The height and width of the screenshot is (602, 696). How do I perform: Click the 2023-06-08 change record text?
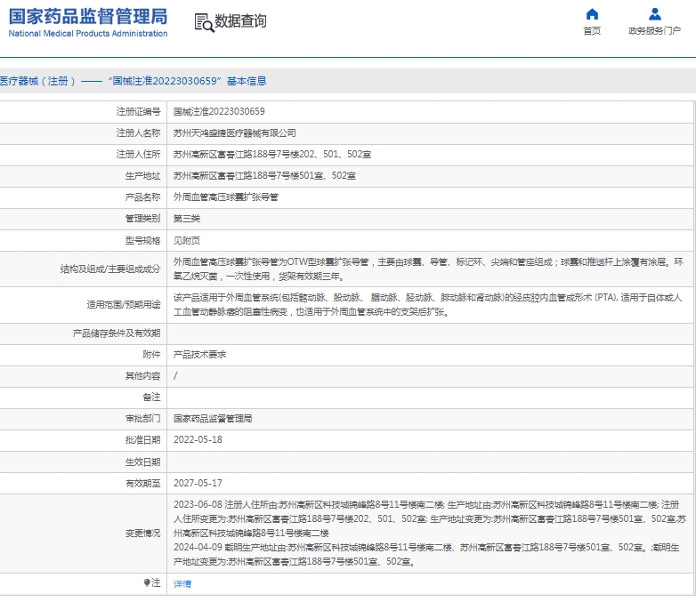pyautogui.click(x=430, y=518)
